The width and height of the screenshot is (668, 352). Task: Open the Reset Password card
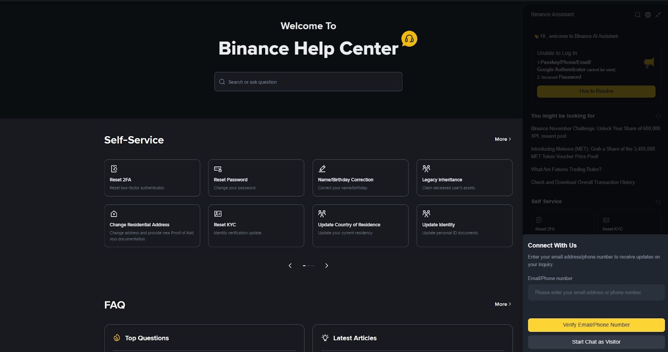[256, 177]
